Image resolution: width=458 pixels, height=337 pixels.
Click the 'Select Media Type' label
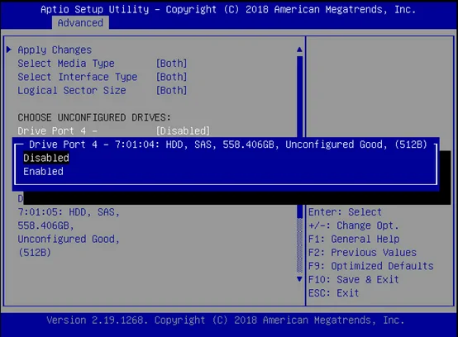(66, 64)
